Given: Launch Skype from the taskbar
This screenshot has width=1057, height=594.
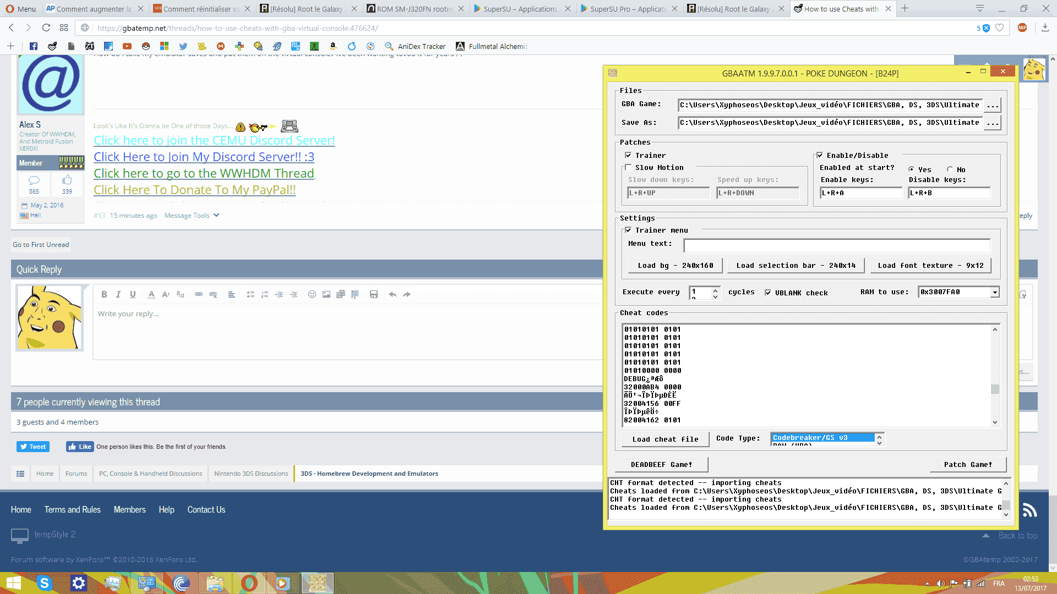Looking at the screenshot, I should 45,583.
